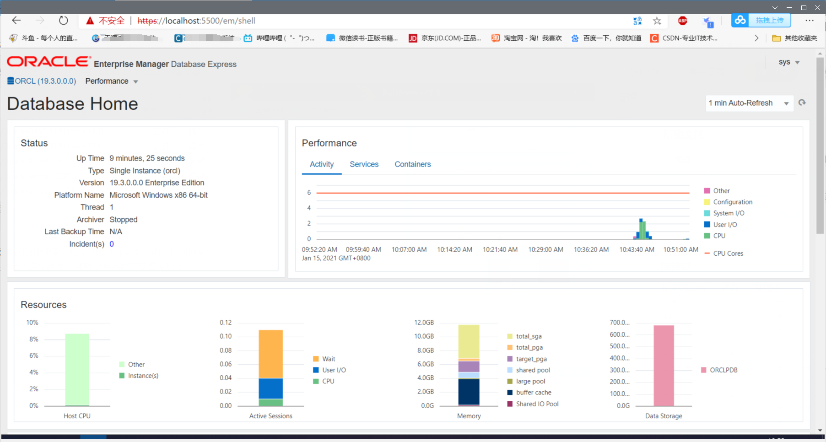This screenshot has height=442, width=826.
Task: Open the other favorites folder
Action: (794, 38)
